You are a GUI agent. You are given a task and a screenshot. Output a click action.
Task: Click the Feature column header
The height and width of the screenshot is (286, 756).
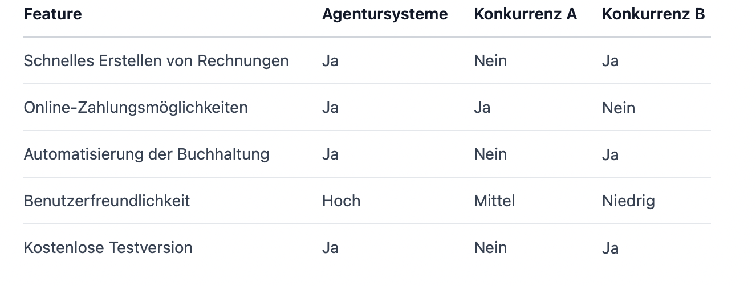pyautogui.click(x=52, y=14)
